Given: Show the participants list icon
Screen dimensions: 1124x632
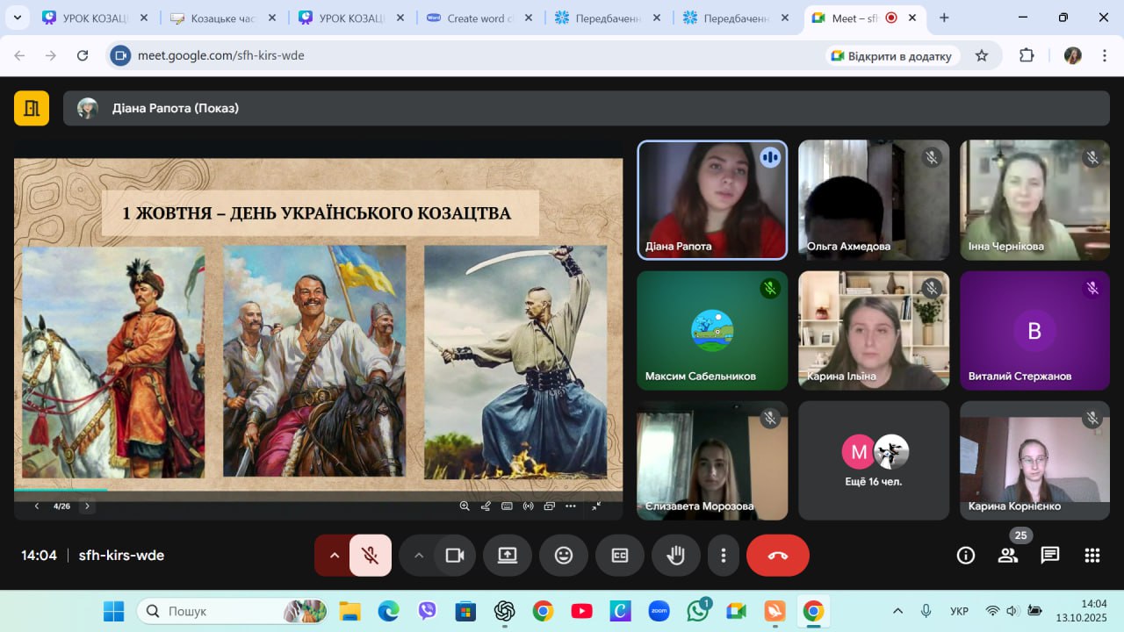Looking at the screenshot, I should pyautogui.click(x=1008, y=556).
